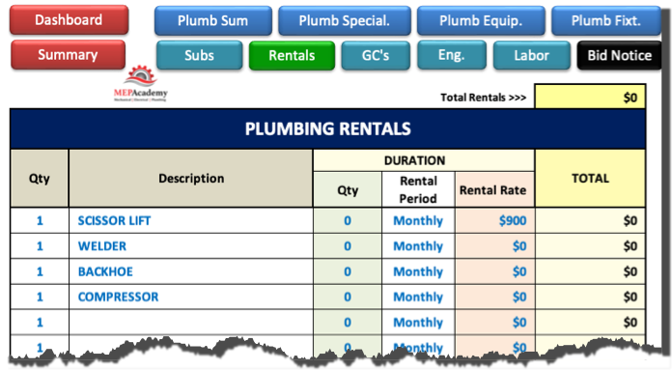Navigate to Plumb Fixt. sheet

tap(605, 20)
